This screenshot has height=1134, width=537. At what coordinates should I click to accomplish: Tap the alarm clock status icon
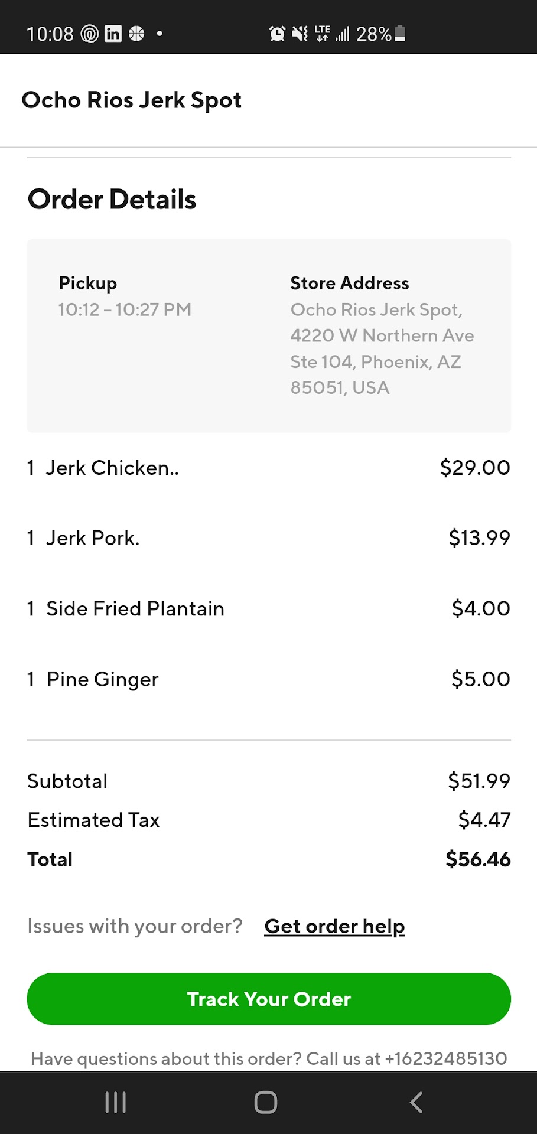point(277,34)
